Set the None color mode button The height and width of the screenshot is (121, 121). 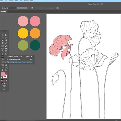[x=6, y=80]
